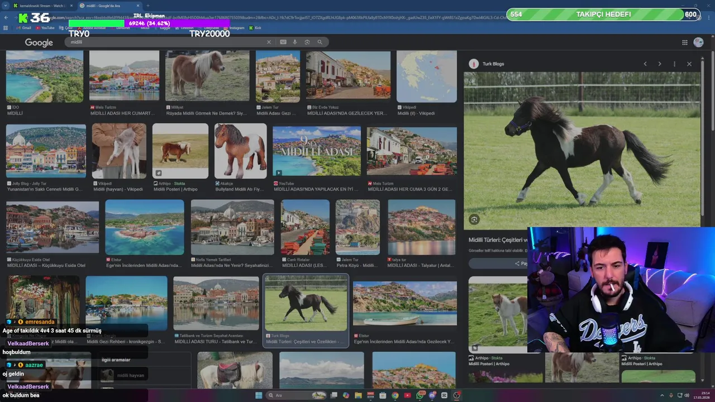Open the Google apps grid
715x402 pixels.
coord(685,42)
